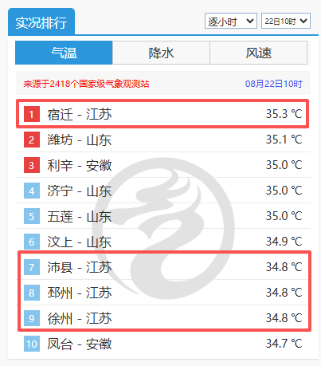This screenshot has width=321, height=366.
Task: Click the rank 7 badge for 沛县
Action: [32, 267]
